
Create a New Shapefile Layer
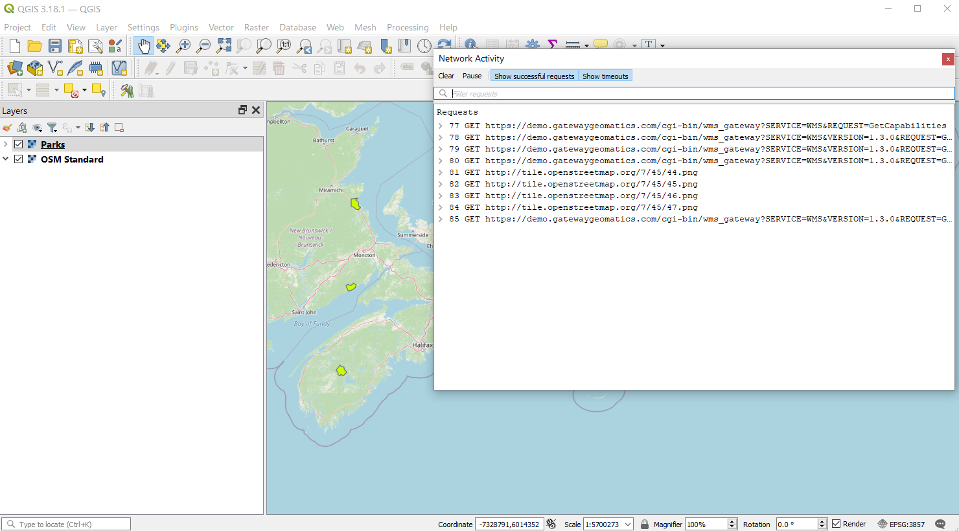[x=55, y=68]
